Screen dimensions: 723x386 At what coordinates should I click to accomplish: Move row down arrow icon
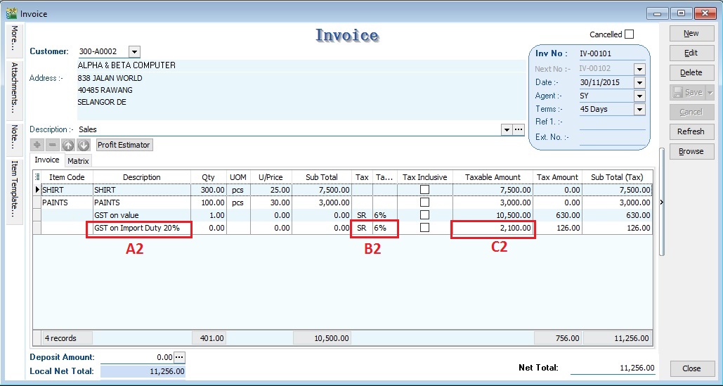point(84,145)
